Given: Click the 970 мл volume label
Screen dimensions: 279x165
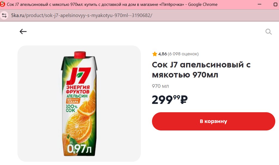Looking at the screenshot, I should point(160,86).
